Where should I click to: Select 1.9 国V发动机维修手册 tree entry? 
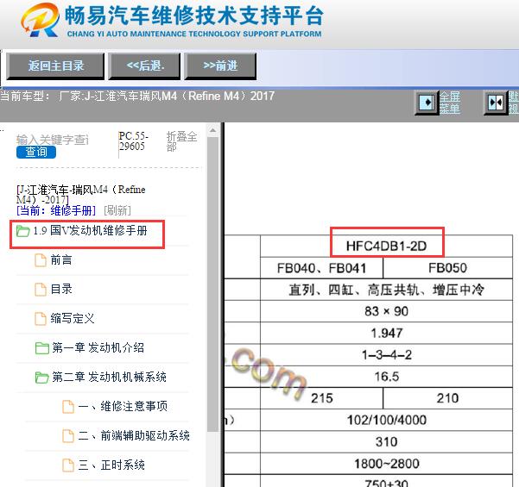90,231
